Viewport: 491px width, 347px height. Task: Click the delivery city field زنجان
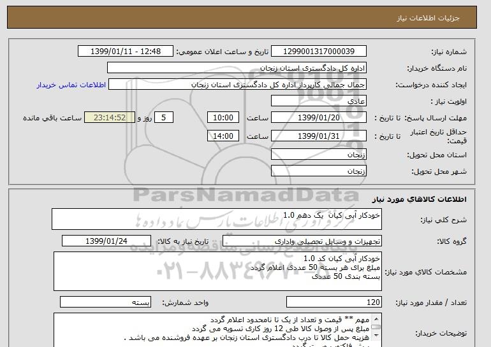coord(319,171)
